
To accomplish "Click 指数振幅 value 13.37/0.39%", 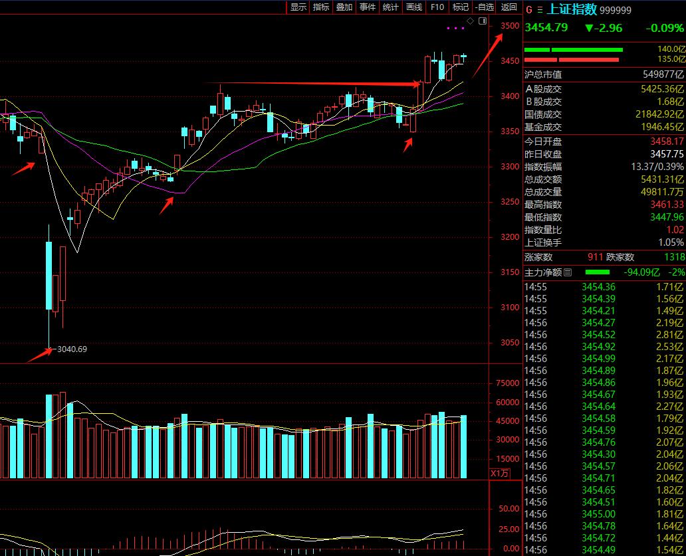I will pos(657,167).
